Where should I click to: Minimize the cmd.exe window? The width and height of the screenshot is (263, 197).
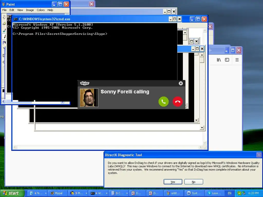tap(171, 19)
